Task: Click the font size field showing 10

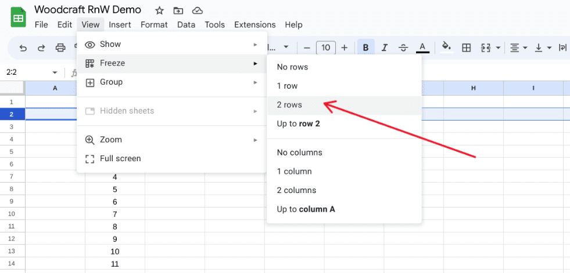Action: 326,48
